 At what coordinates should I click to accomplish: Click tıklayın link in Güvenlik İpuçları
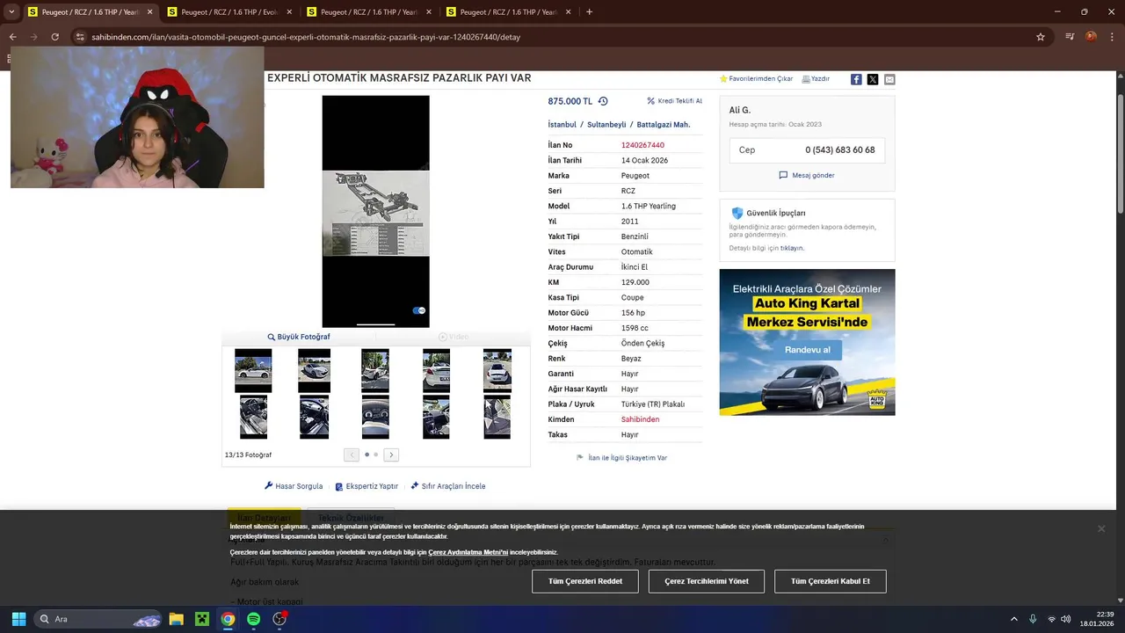point(792,248)
